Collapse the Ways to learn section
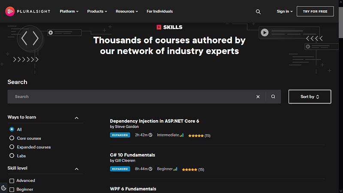Viewport: 343px width, 193px height. coord(77,118)
